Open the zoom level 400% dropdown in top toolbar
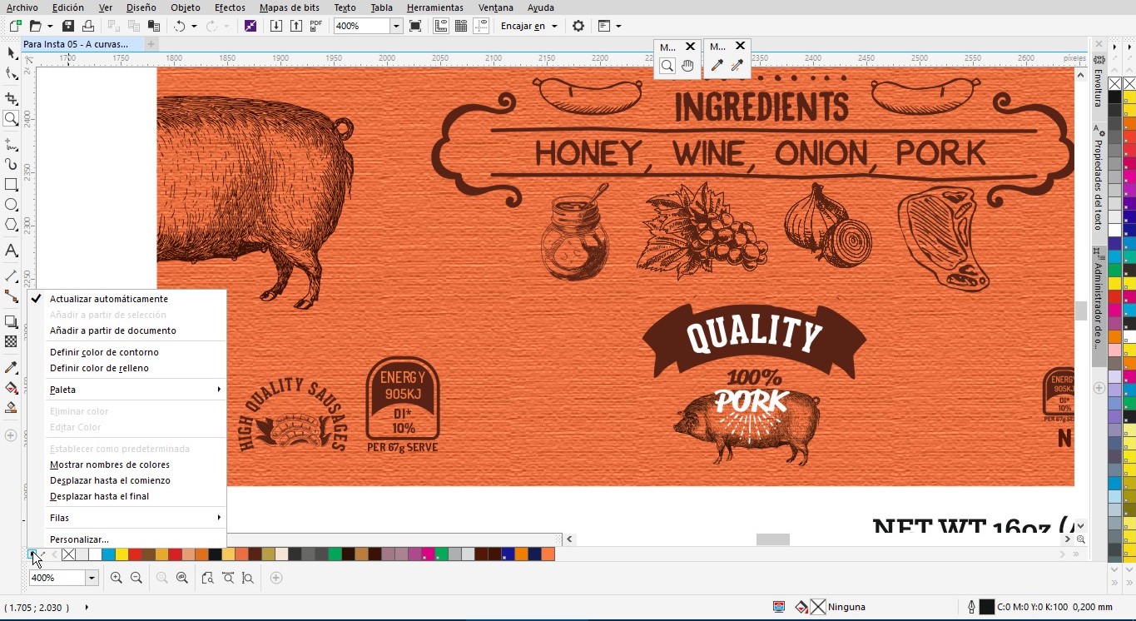This screenshot has width=1136, height=621. click(396, 26)
